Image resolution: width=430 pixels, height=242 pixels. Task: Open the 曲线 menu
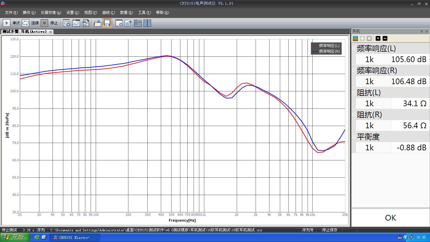click(108, 13)
